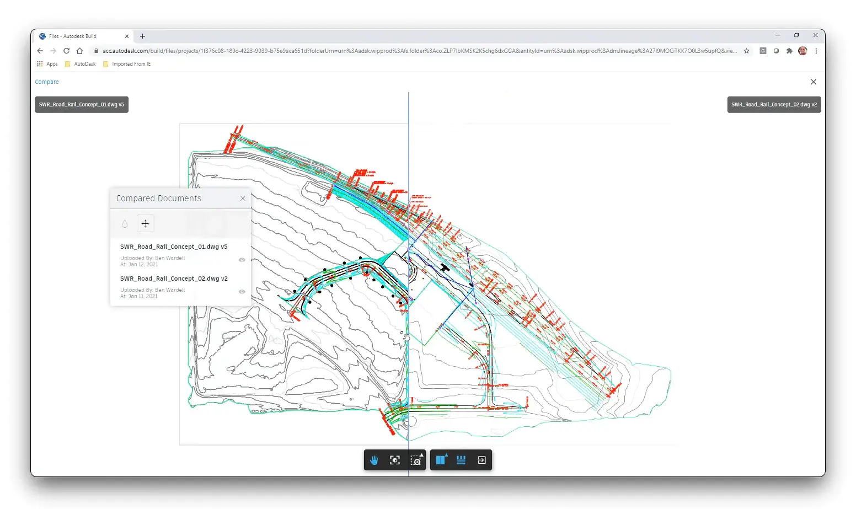Expand the Zoom Window tool options arrow

(x=422, y=455)
